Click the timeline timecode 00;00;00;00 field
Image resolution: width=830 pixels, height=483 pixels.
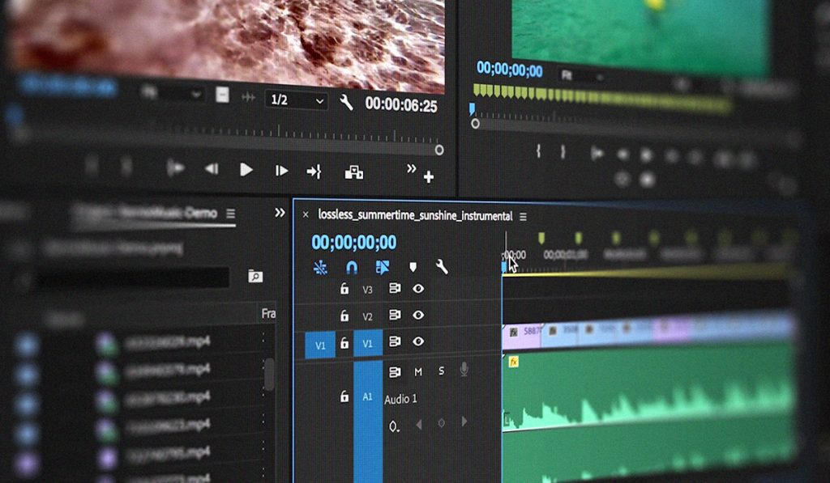[353, 242]
